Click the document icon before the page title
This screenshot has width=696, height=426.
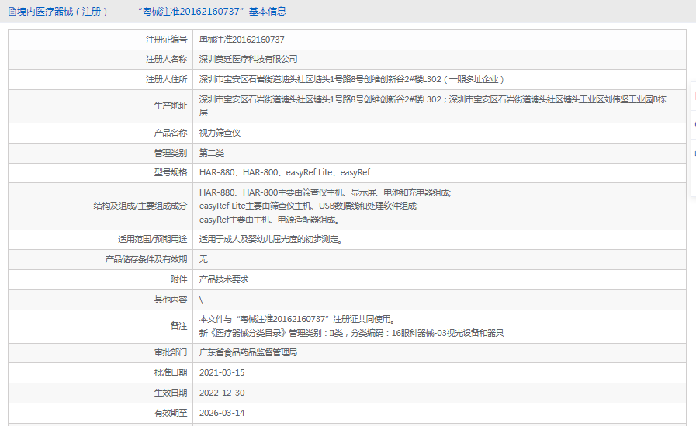[12, 12]
